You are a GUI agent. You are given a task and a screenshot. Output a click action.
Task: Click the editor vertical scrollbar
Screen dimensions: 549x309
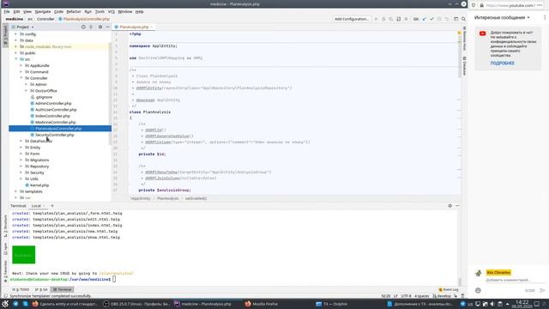pos(459,56)
